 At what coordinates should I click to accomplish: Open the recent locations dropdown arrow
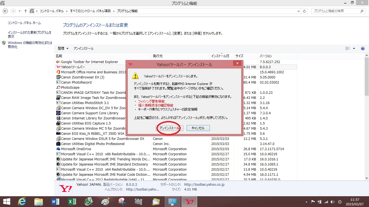click(19, 11)
